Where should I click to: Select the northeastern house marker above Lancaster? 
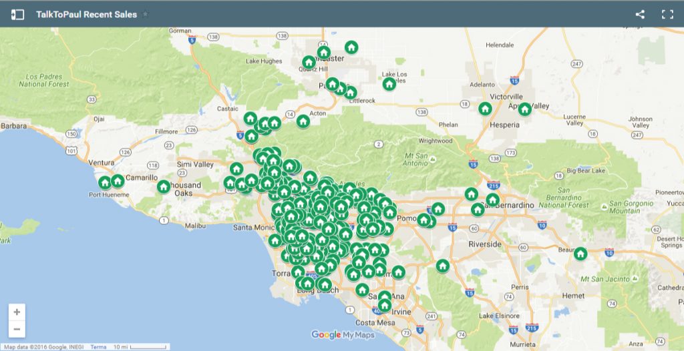(351, 47)
